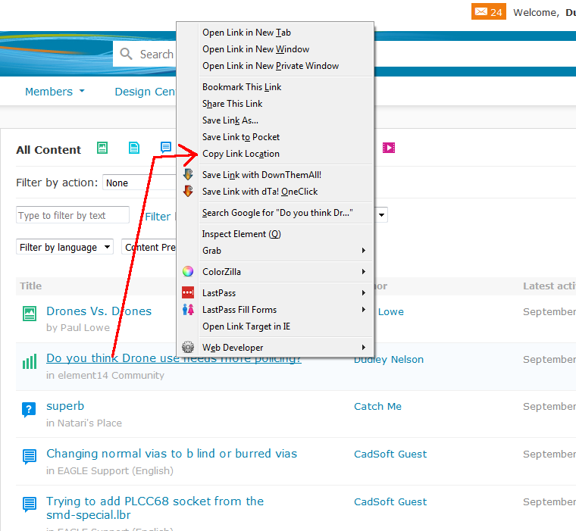576x531 pixels.
Task: Open Trying to add PLCC68 socket link
Action: pyautogui.click(x=155, y=508)
